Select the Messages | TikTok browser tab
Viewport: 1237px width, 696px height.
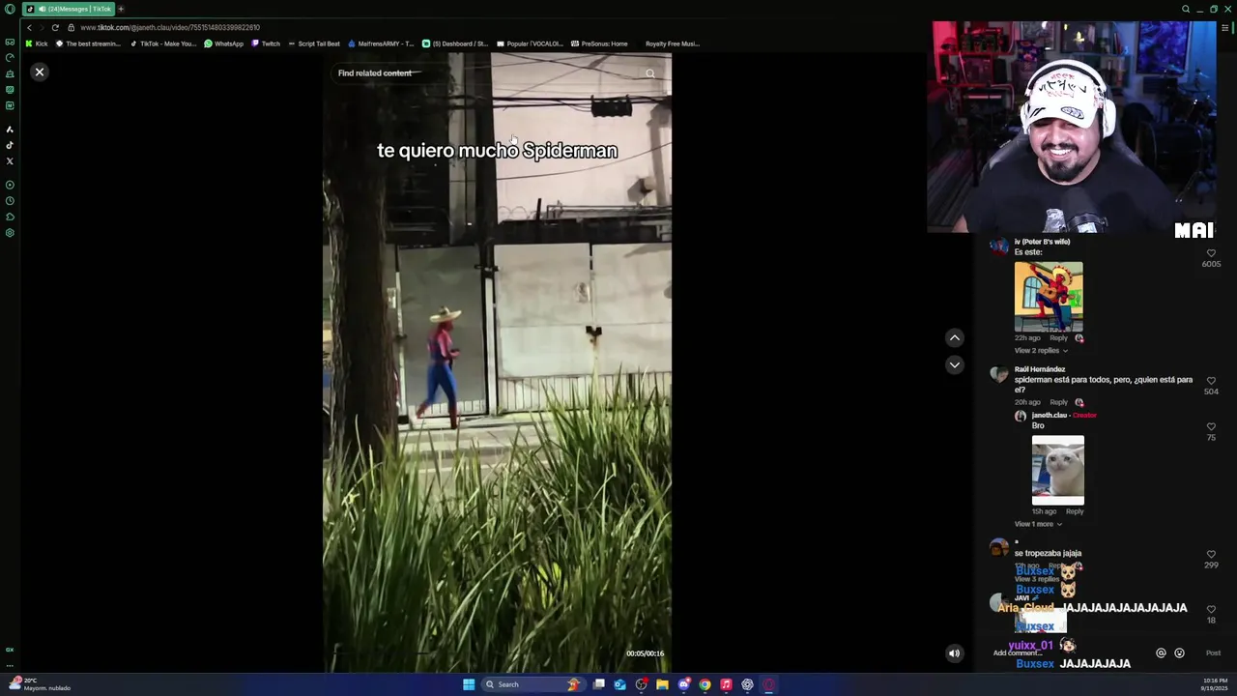point(69,9)
